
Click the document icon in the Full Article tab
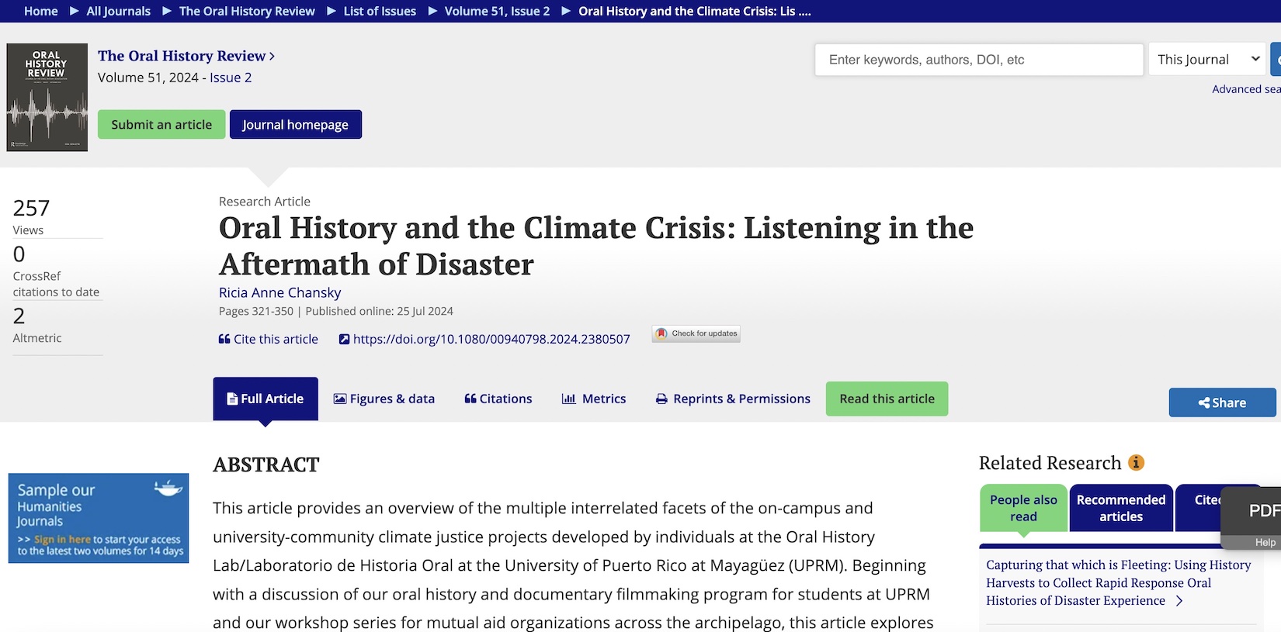[x=232, y=399]
